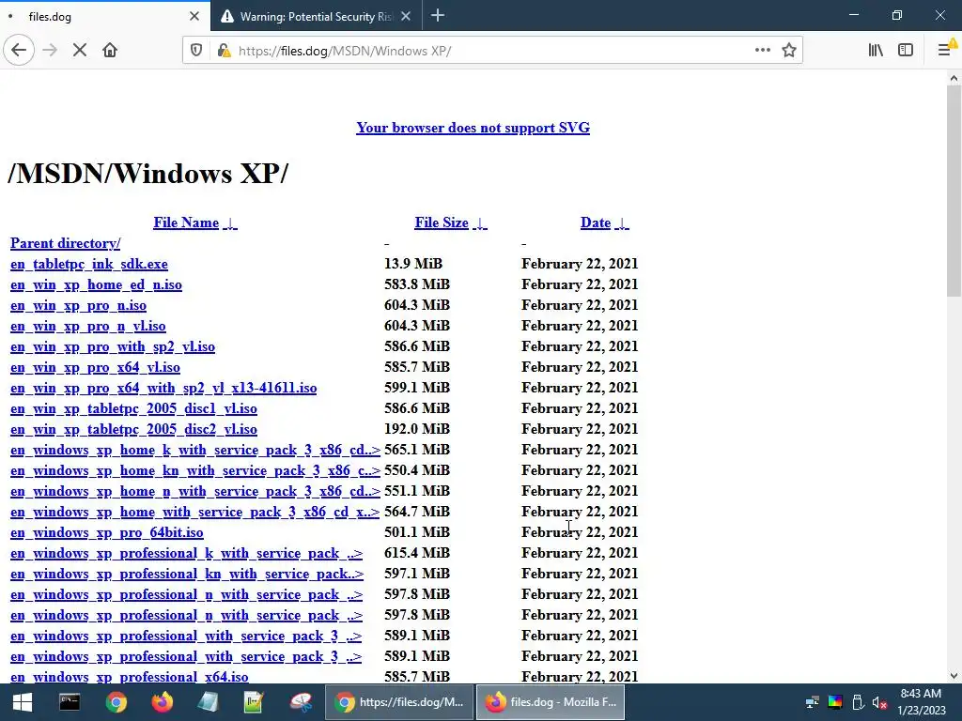Open the Library bookmarks icon
962x721 pixels.
(x=876, y=51)
